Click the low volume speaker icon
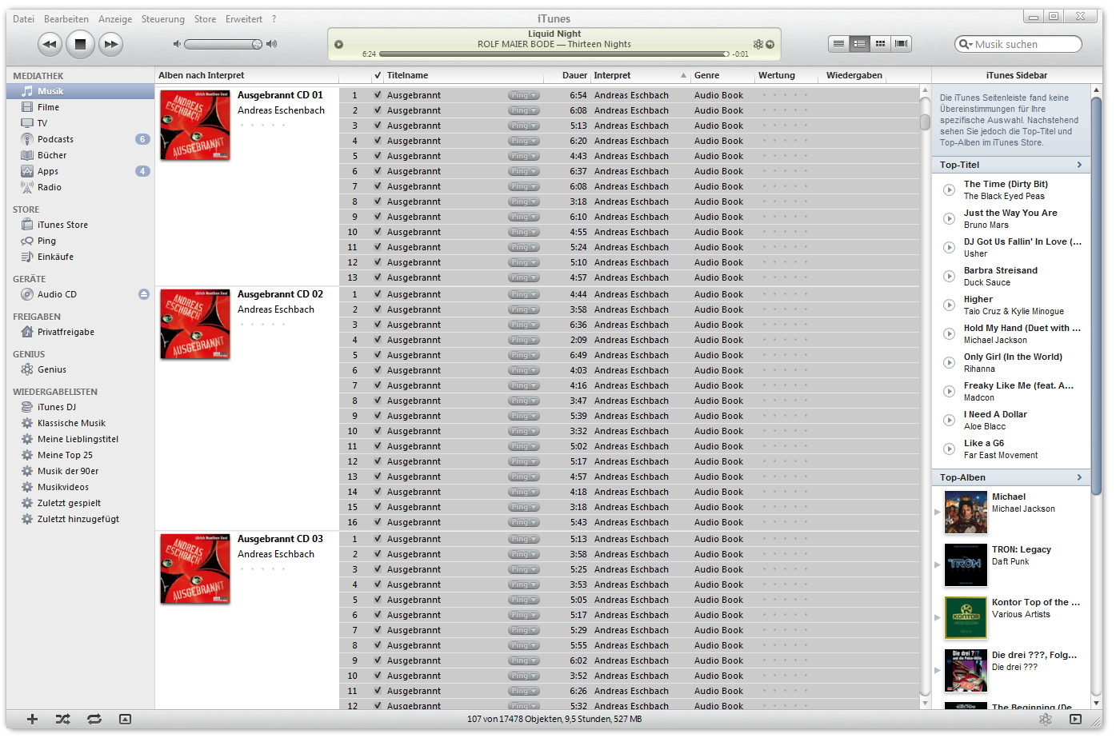 [x=177, y=44]
